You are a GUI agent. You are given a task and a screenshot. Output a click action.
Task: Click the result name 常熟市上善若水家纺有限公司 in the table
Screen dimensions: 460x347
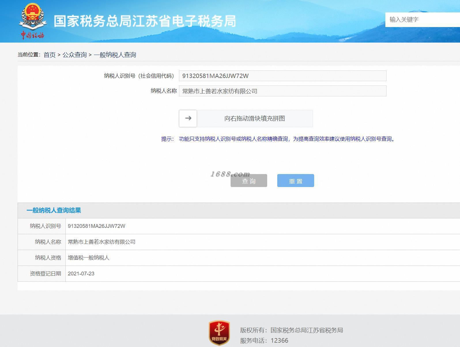click(101, 242)
